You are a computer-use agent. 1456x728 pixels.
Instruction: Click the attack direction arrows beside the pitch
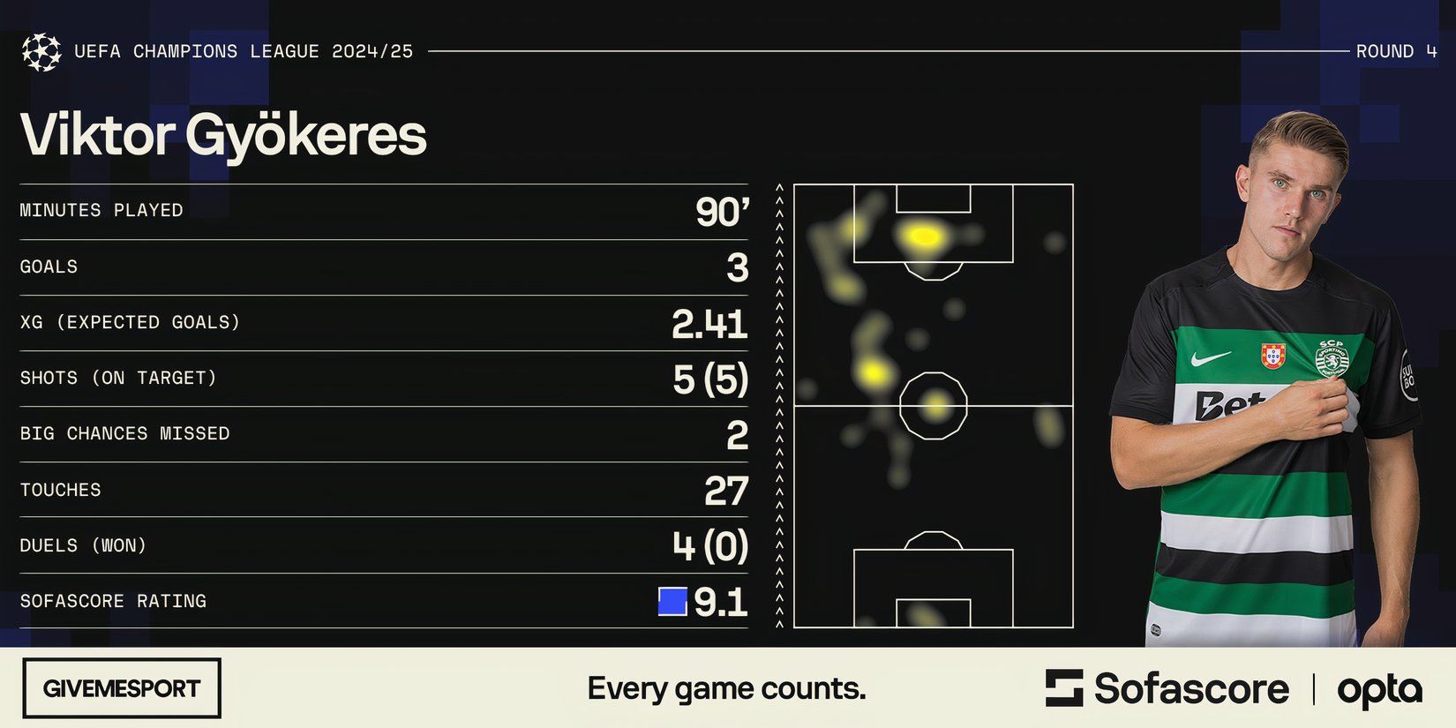point(779,406)
